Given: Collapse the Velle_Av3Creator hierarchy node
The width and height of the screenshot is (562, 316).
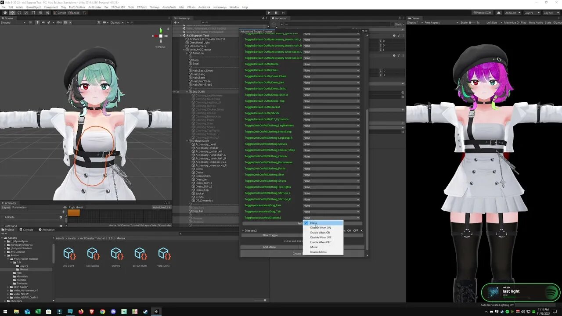Looking at the screenshot, I should (x=184, y=50).
